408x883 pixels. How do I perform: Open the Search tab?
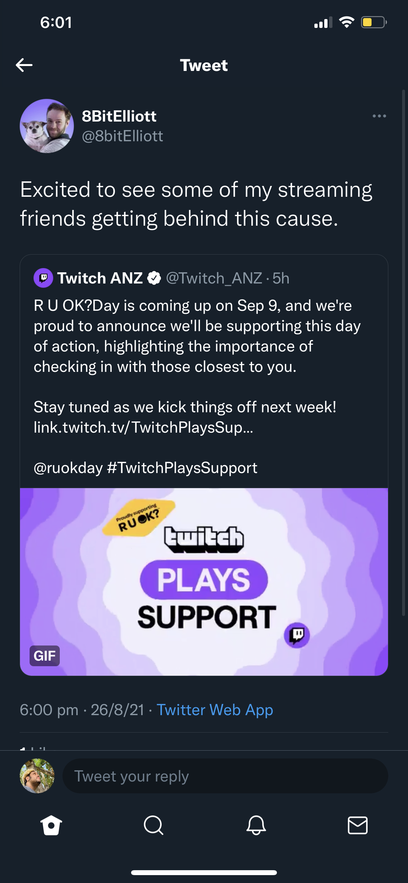click(x=153, y=825)
